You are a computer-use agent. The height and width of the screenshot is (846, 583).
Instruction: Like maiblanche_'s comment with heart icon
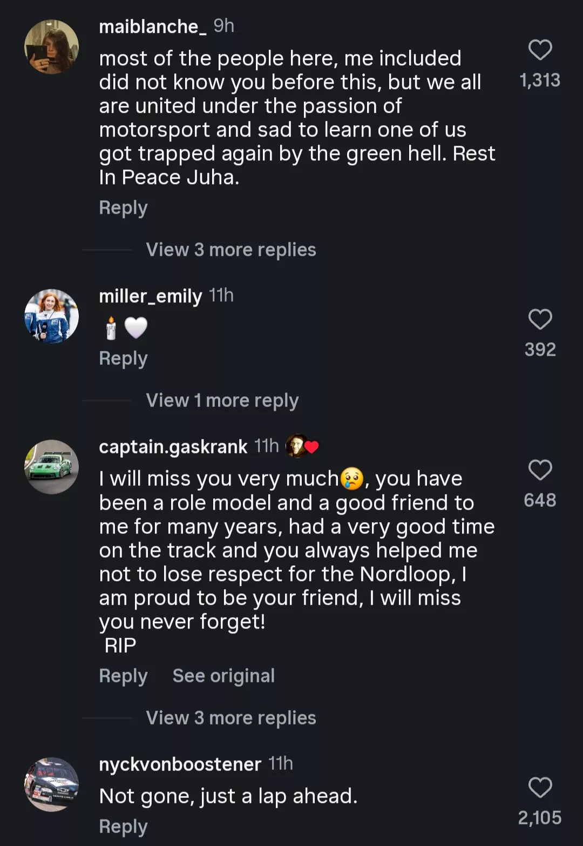coord(540,50)
